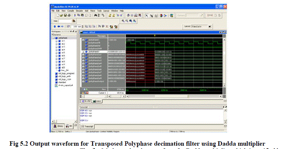Screen dimensions: 281x149
Task: Expand the /polyphase/y signal in wave list
Action: (x=84, y=52)
